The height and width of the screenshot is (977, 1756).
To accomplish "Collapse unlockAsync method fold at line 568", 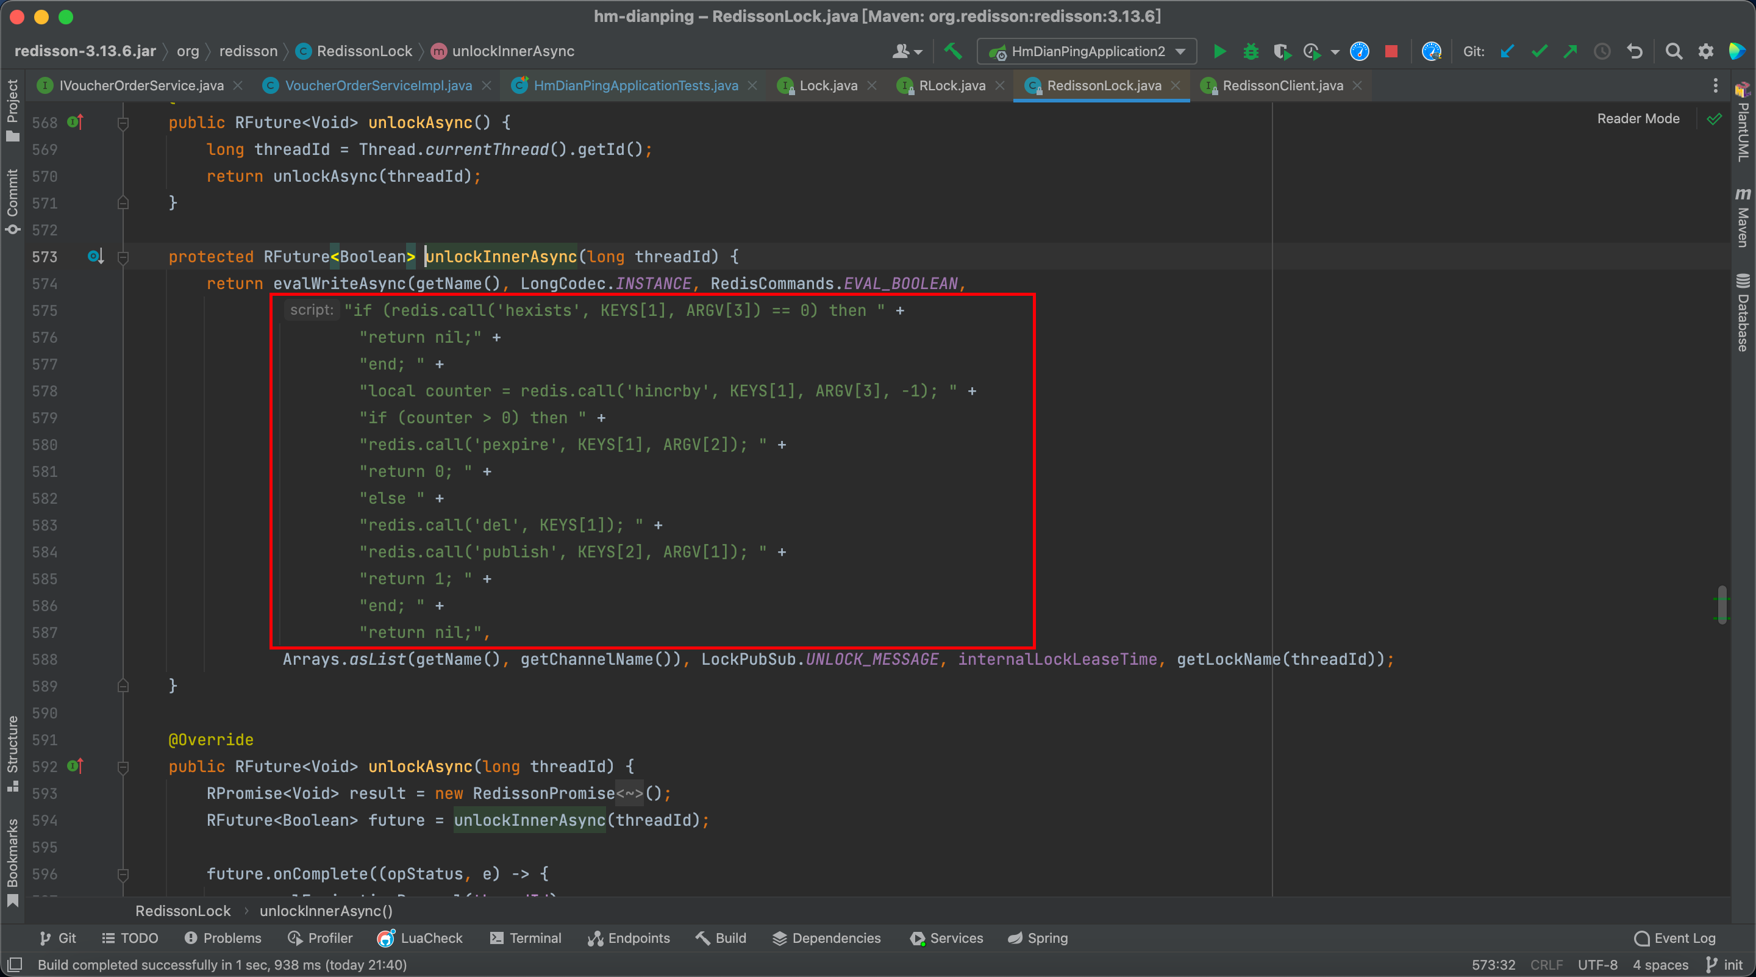I will (123, 123).
